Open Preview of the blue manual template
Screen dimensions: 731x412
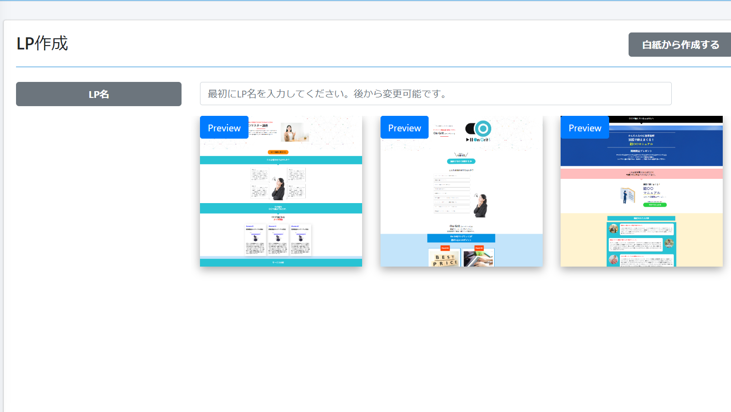584,127
